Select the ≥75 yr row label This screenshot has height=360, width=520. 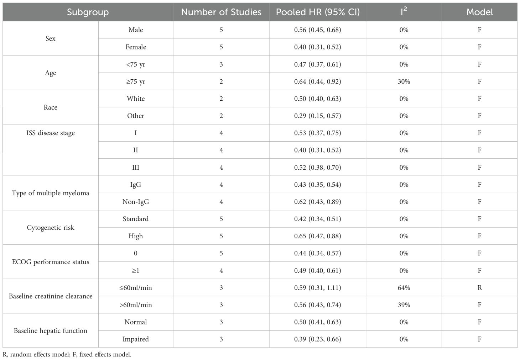[x=136, y=81]
